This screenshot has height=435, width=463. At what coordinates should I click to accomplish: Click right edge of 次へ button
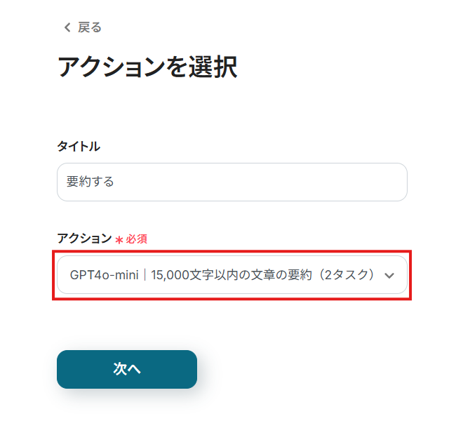[x=188, y=369]
